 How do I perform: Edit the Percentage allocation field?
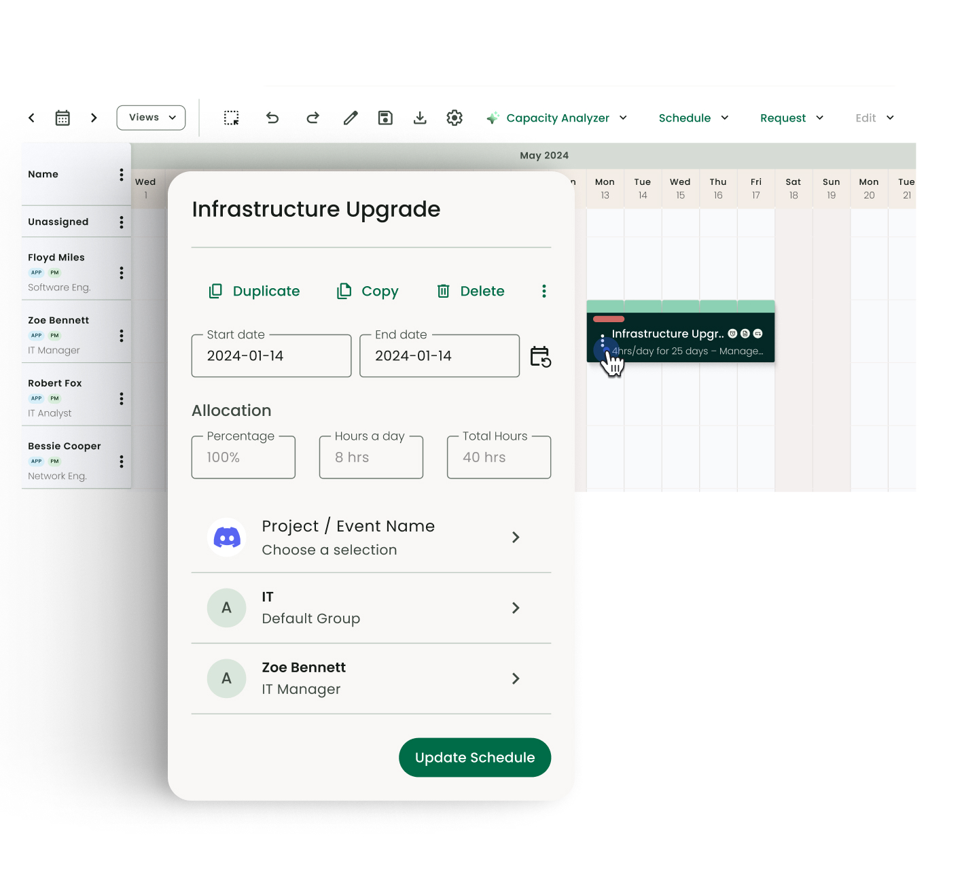click(x=243, y=457)
